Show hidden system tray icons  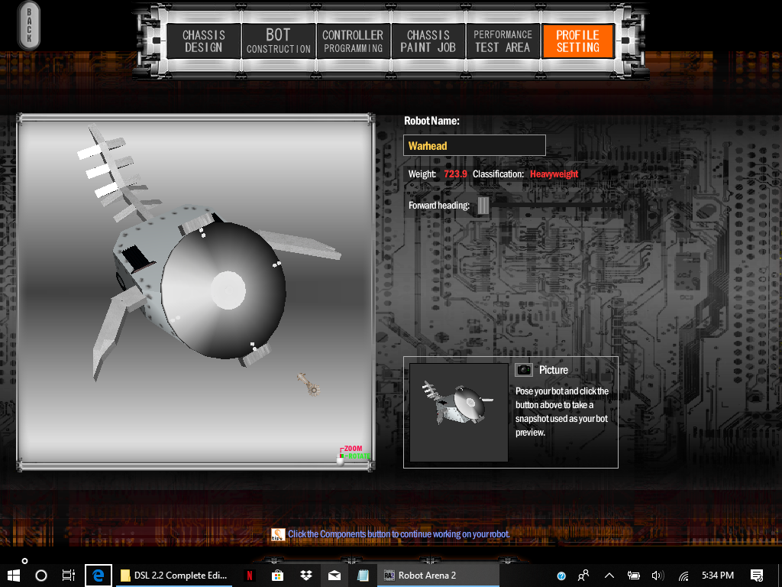(609, 576)
